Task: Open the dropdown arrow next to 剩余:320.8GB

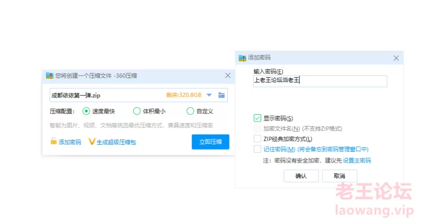Action: 209,95
